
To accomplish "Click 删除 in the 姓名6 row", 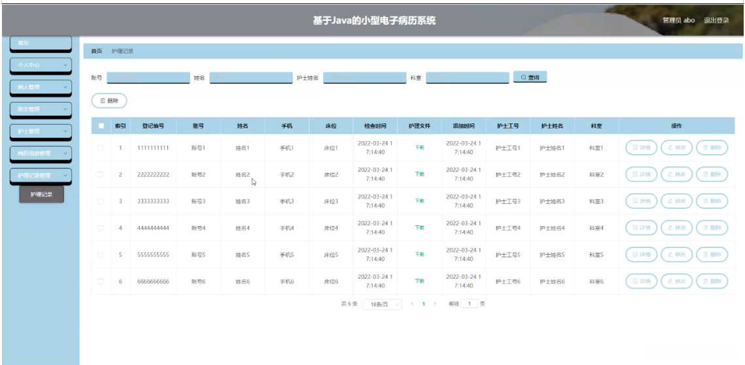I will (712, 281).
